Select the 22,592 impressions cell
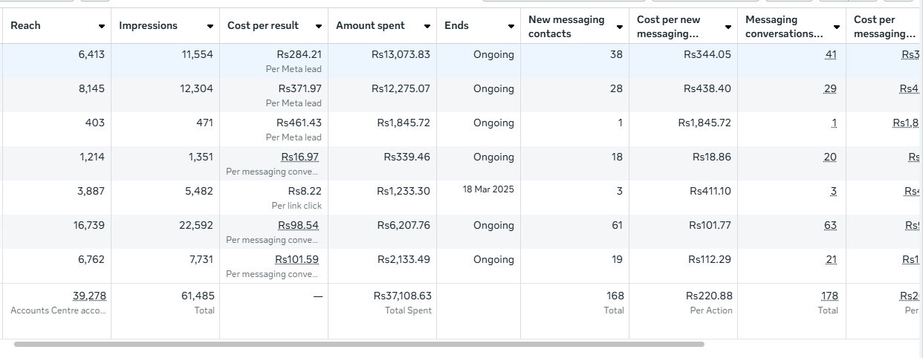The height and width of the screenshot is (358, 923). [x=196, y=225]
